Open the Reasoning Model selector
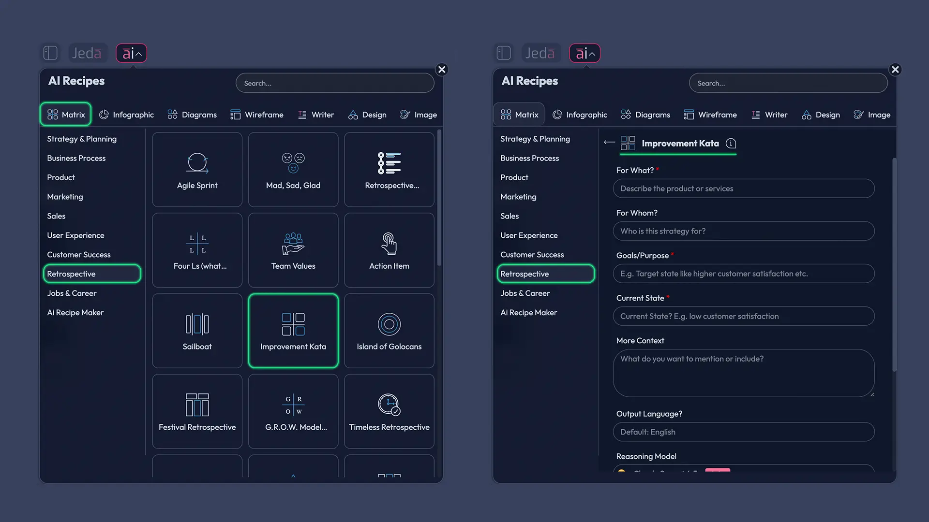This screenshot has height=522, width=929. coord(743,468)
